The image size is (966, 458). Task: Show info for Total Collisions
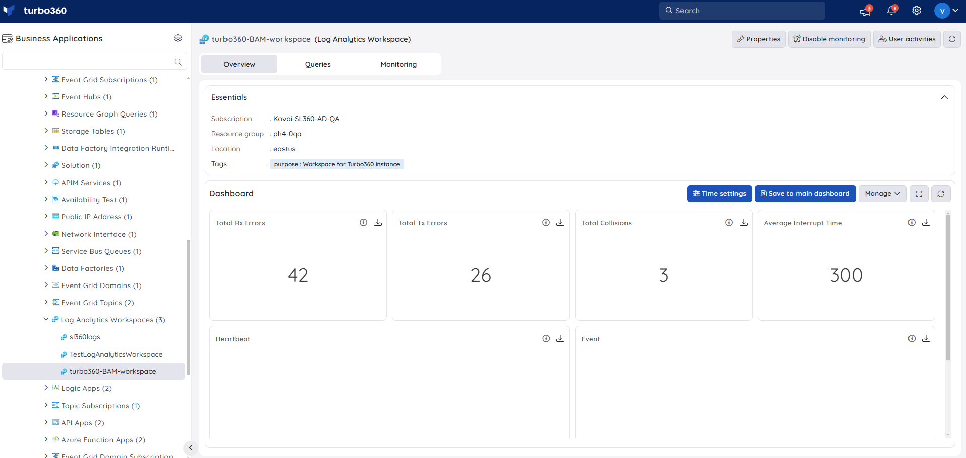tap(729, 223)
